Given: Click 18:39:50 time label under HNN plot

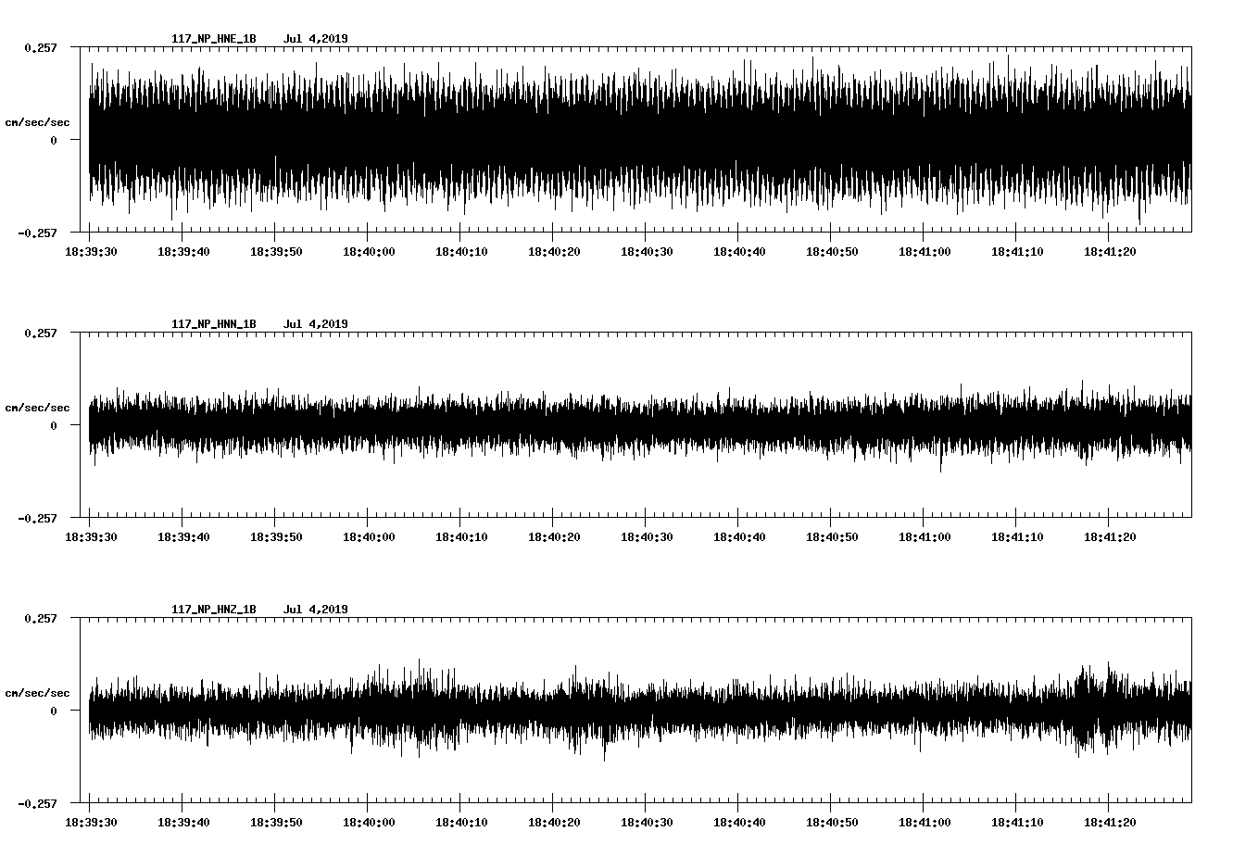Looking at the screenshot, I should coord(276,536).
